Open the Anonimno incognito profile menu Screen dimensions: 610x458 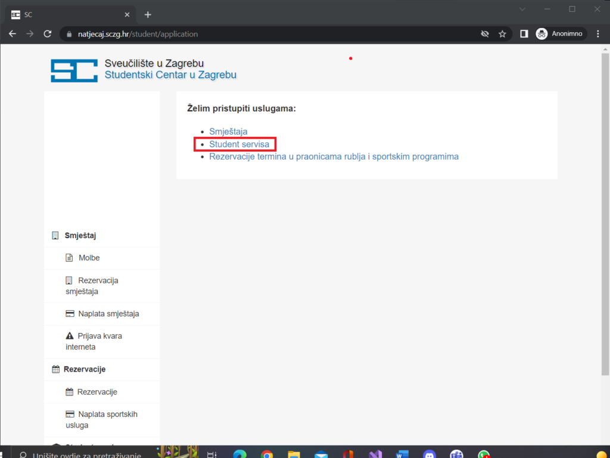click(561, 34)
